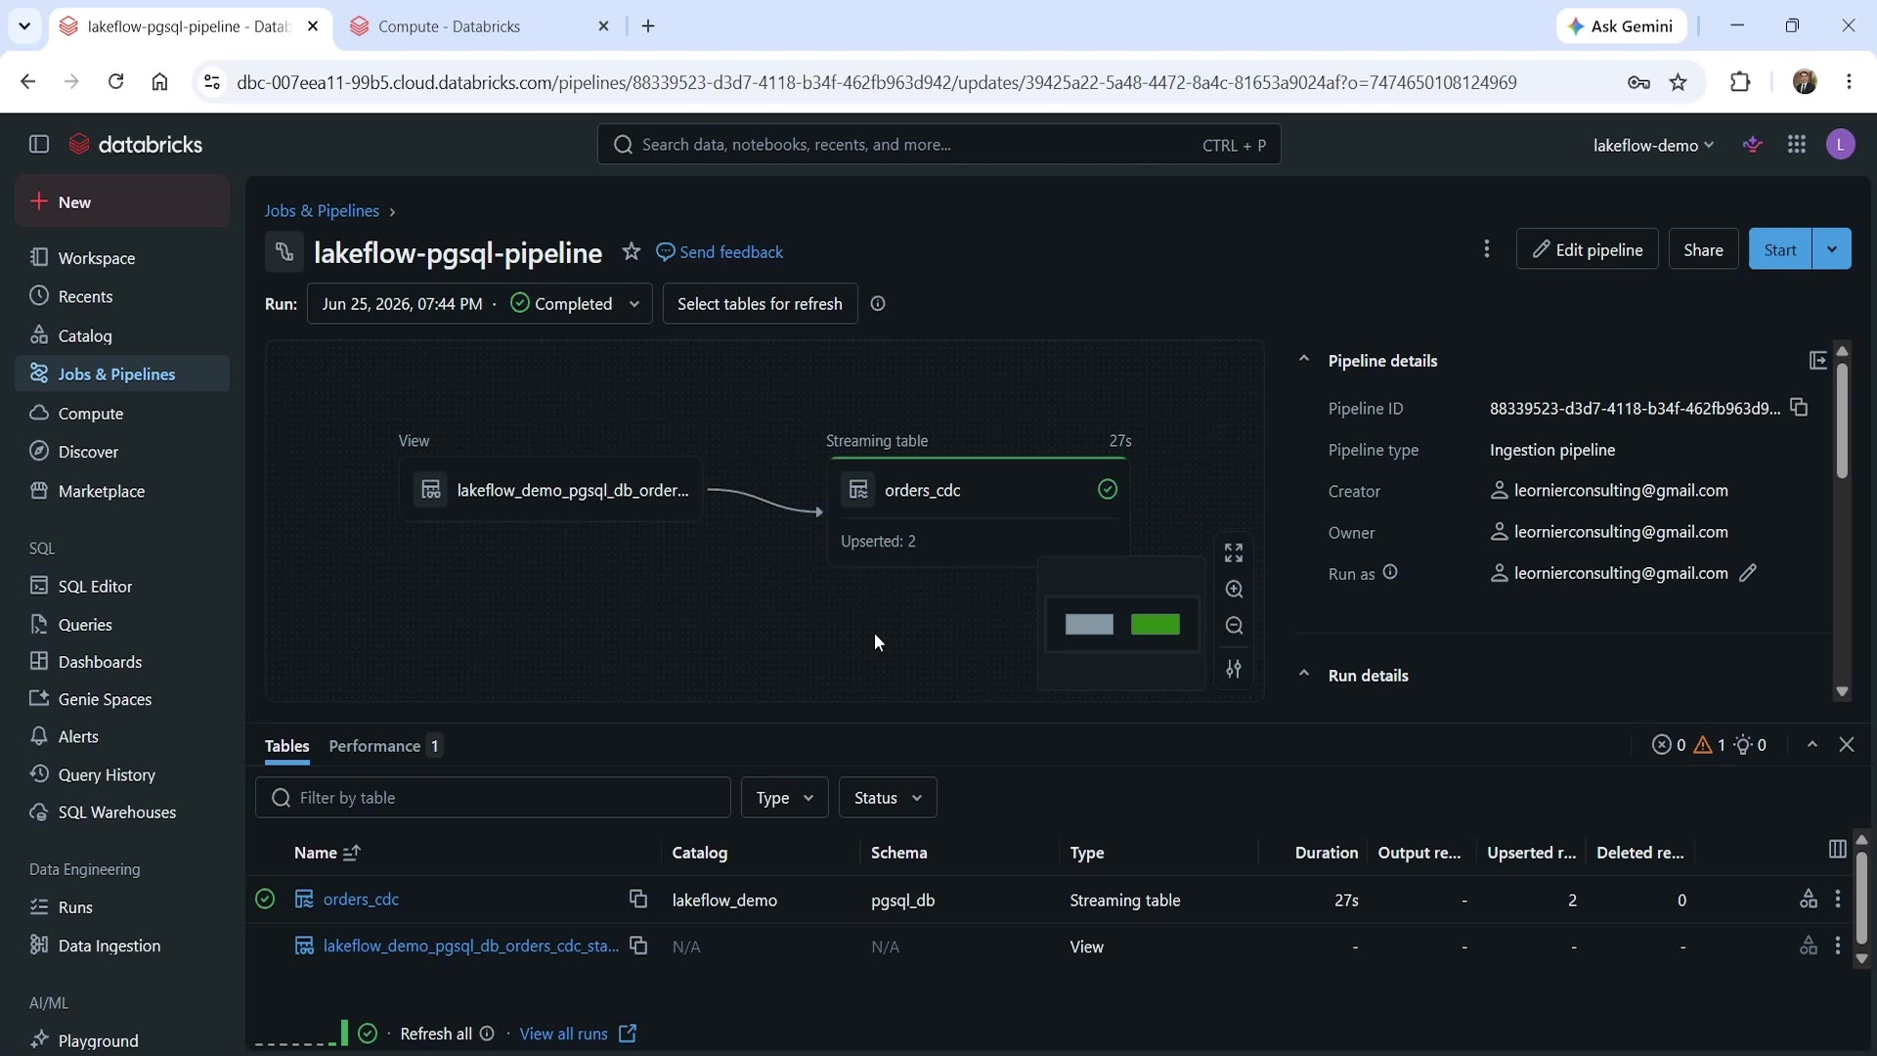Open Chrome tab search dropdown

[24, 26]
